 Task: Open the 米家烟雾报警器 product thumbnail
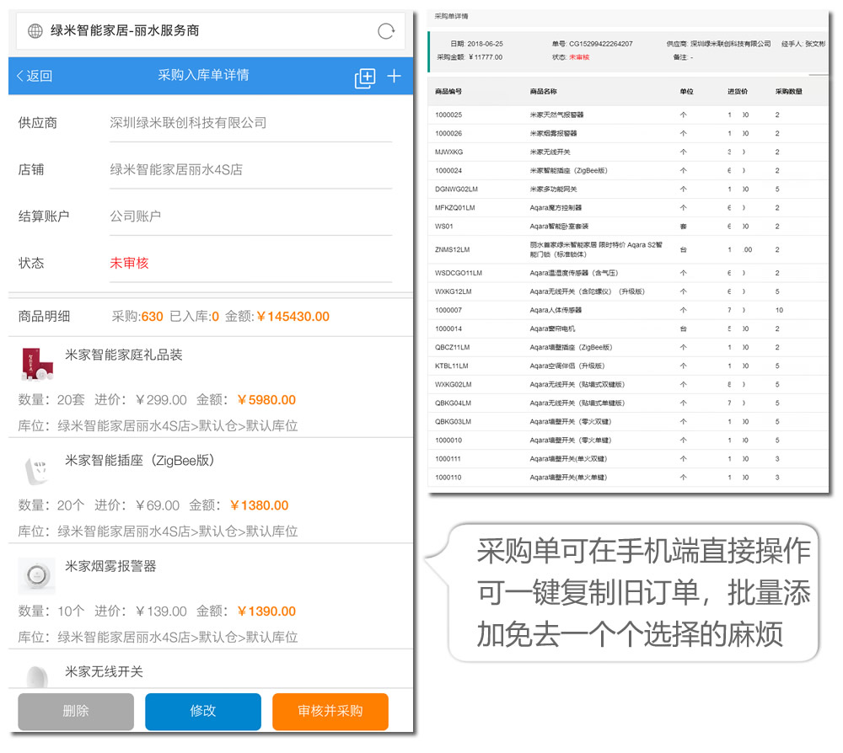coord(36,575)
